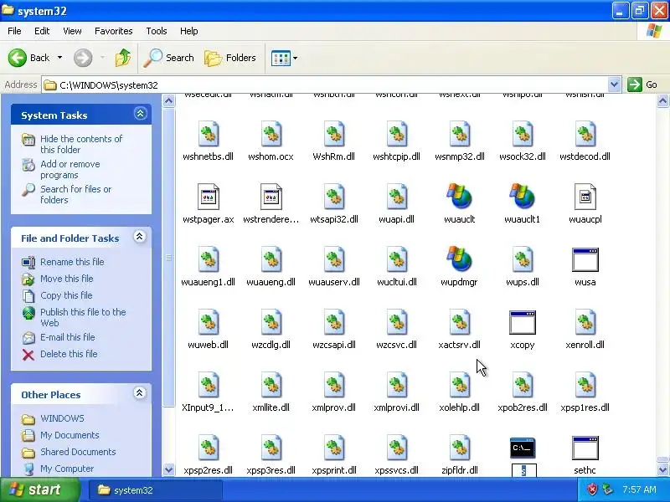Toggle the Folders pane button

point(230,58)
